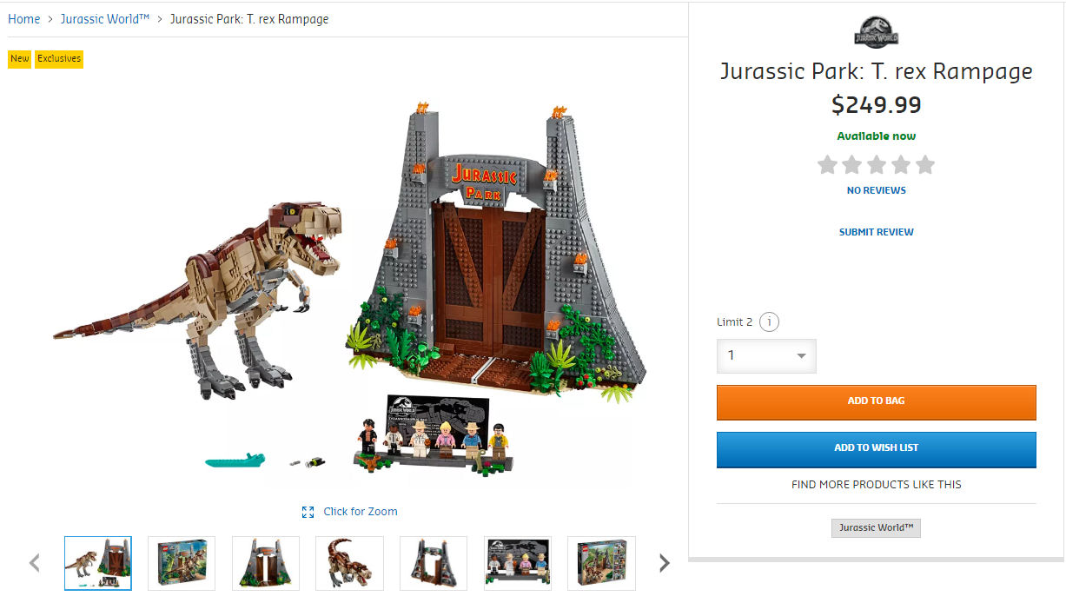Show previous thumbnails with left arrow
1066x603 pixels.
tap(35, 563)
